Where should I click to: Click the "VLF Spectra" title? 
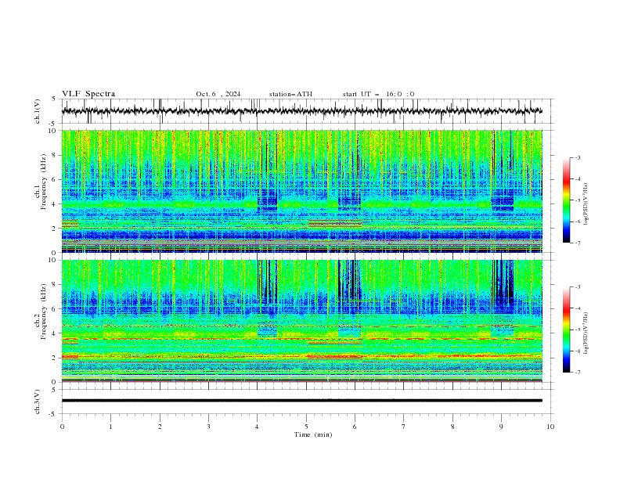click(x=88, y=94)
